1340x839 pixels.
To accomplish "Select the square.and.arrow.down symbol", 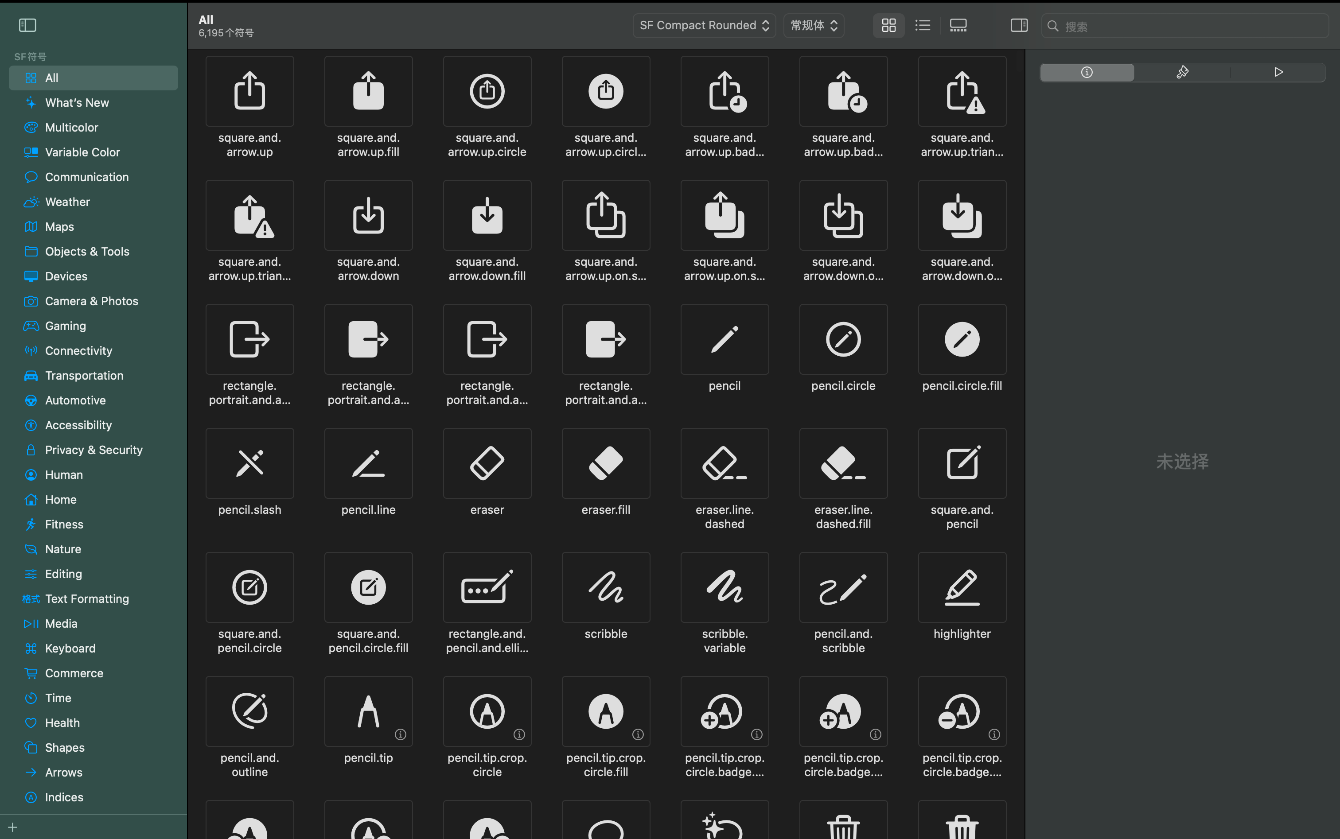I will 369,215.
